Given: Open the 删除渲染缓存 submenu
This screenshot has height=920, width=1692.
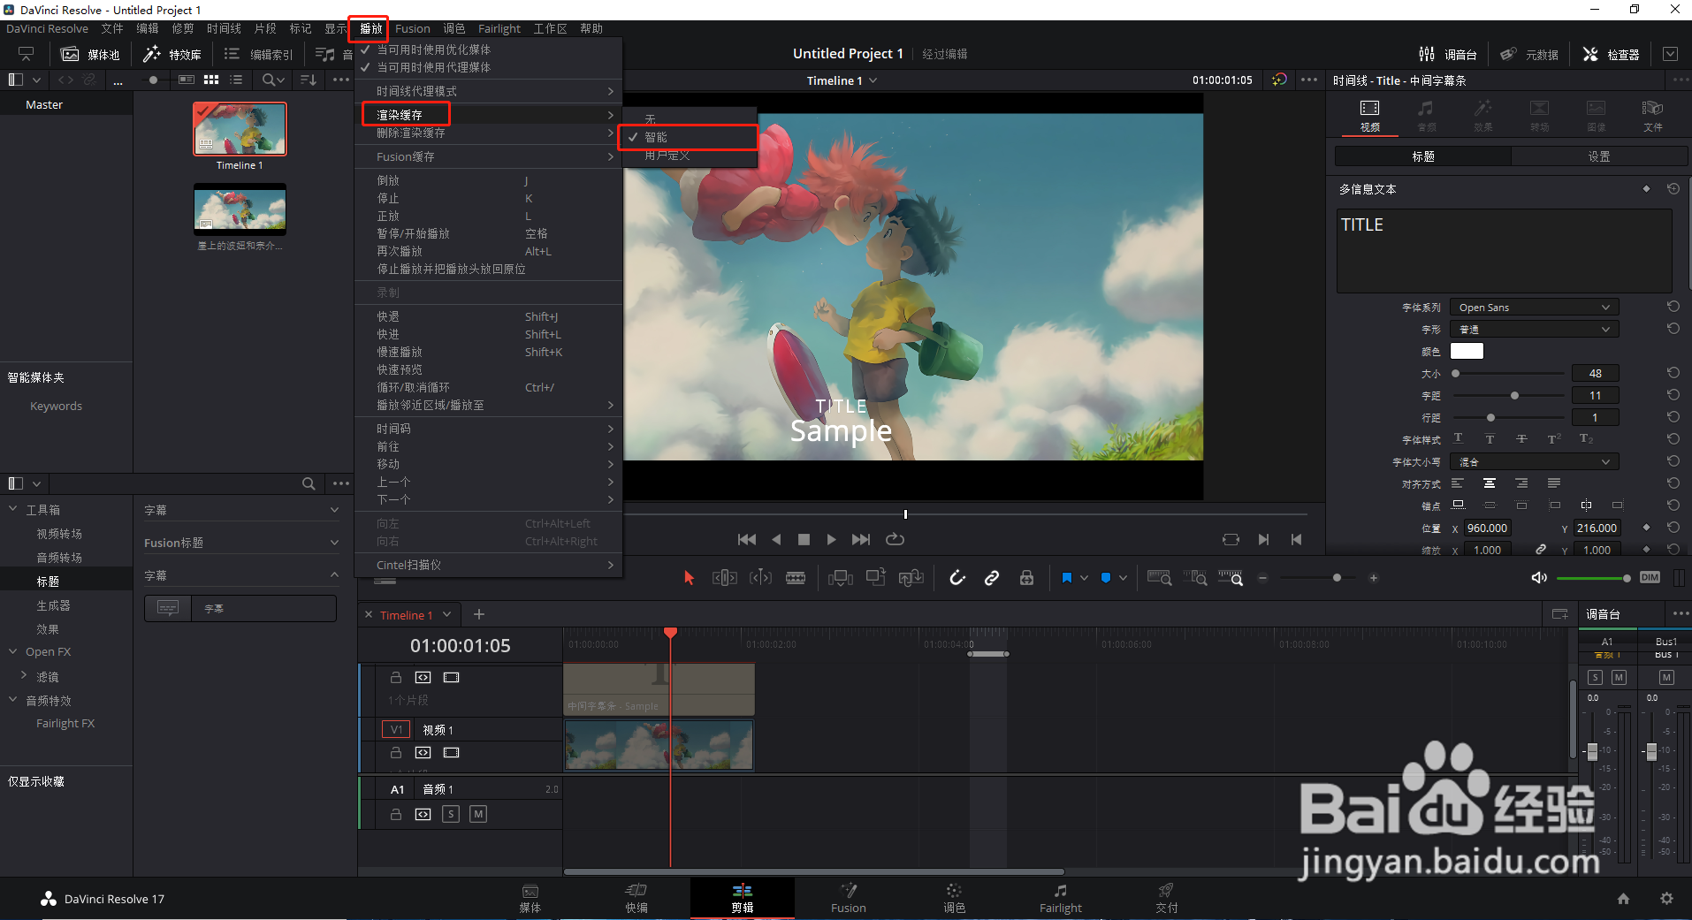Looking at the screenshot, I should tap(488, 133).
